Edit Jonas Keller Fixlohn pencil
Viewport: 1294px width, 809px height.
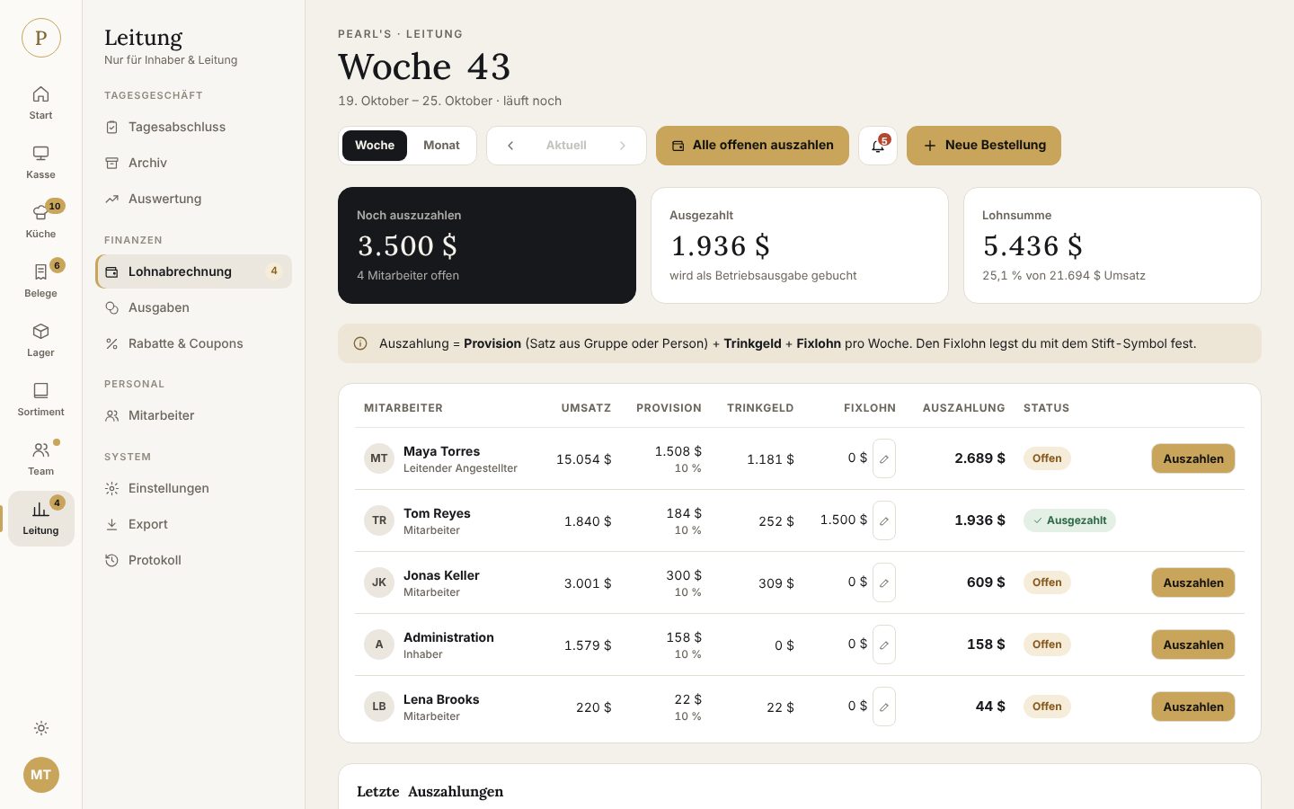884,582
